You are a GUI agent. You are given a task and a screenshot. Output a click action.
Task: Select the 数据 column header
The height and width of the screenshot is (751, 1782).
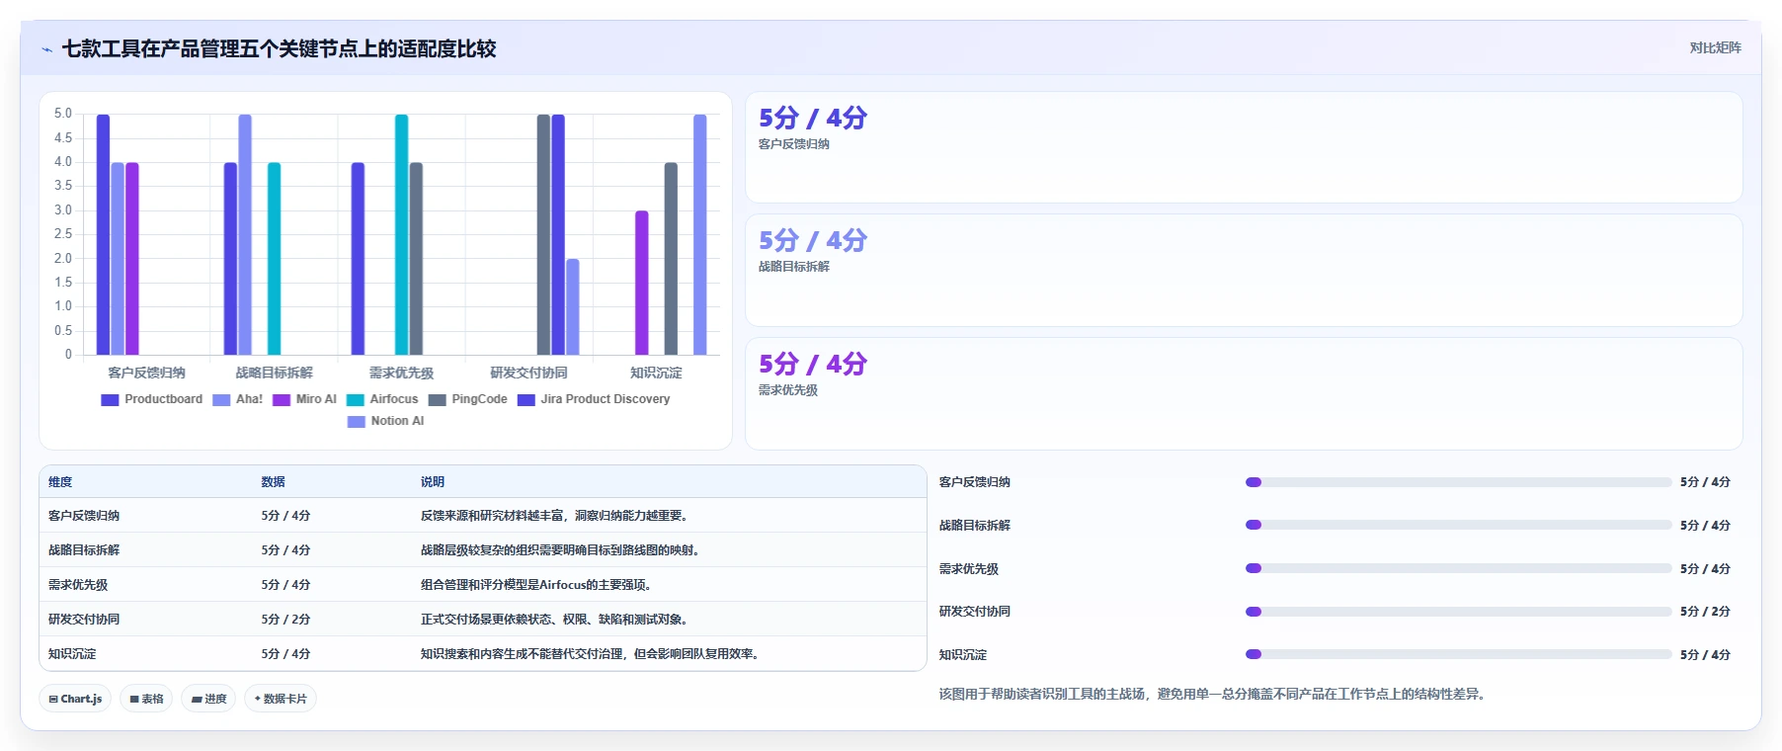pyautogui.click(x=274, y=482)
